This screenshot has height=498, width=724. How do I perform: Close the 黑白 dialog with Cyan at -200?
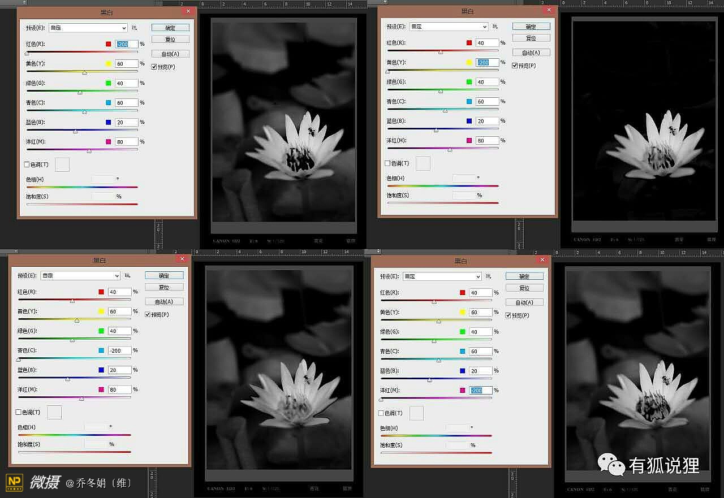click(182, 259)
